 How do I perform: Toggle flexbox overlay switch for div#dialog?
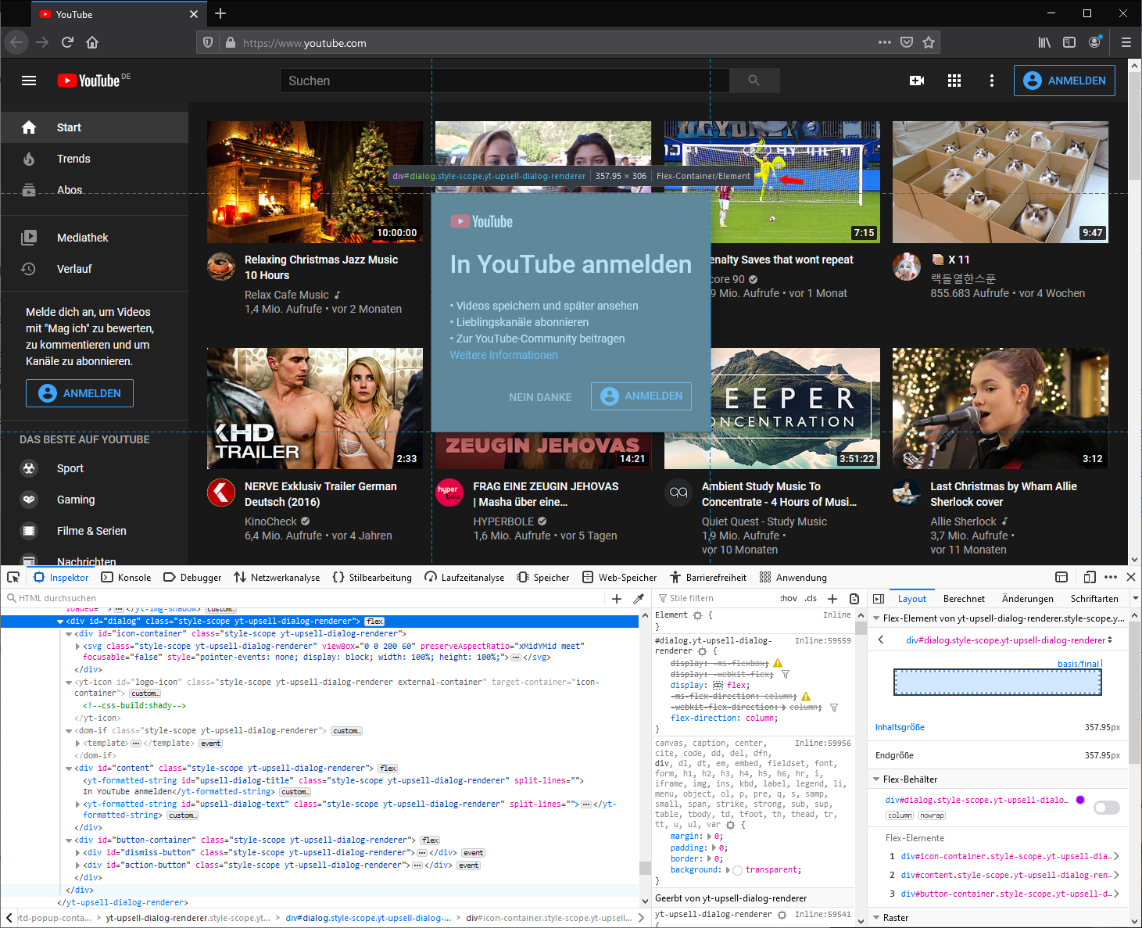pos(1107,808)
